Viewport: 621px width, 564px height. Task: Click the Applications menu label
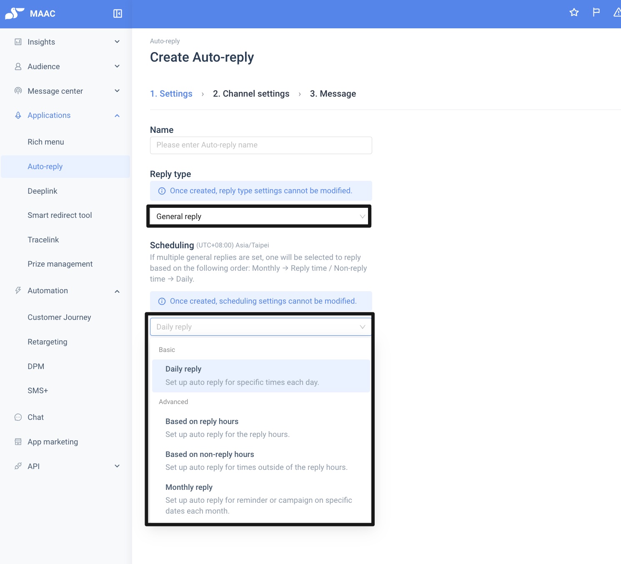tap(49, 115)
